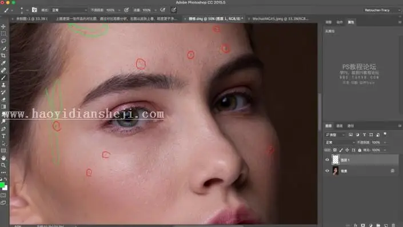Switch to the WechatIMG45.jpeg document tab
Image resolution: width=403 pixels, height=227 pixels.
[280, 19]
